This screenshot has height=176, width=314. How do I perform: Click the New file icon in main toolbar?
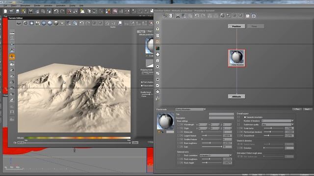tap(5, 11)
